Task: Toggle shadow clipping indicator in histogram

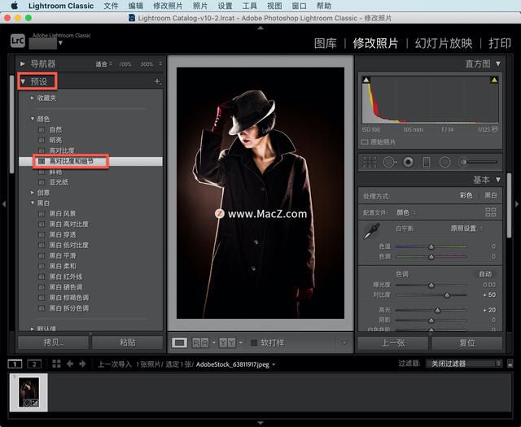Action: 366,80
